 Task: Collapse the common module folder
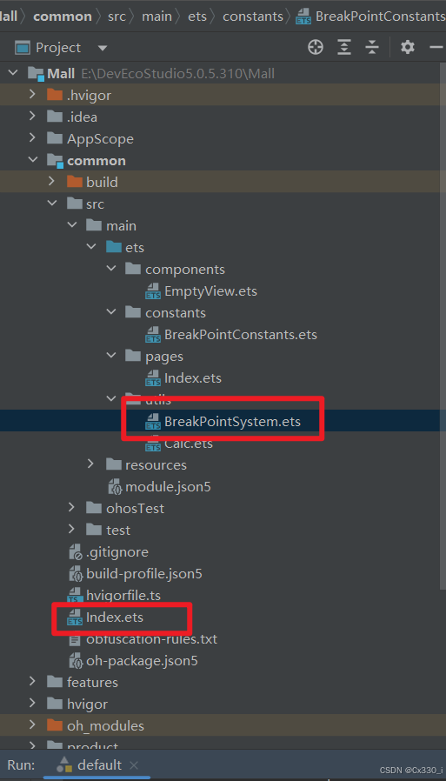pyautogui.click(x=33, y=160)
